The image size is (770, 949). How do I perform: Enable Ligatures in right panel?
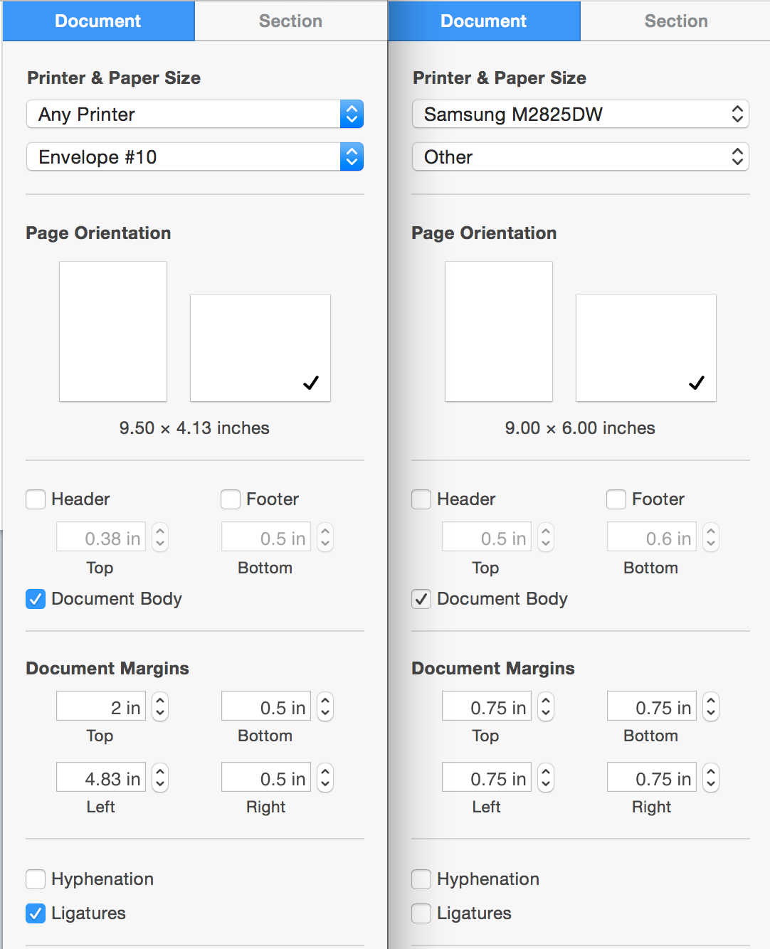tap(421, 913)
